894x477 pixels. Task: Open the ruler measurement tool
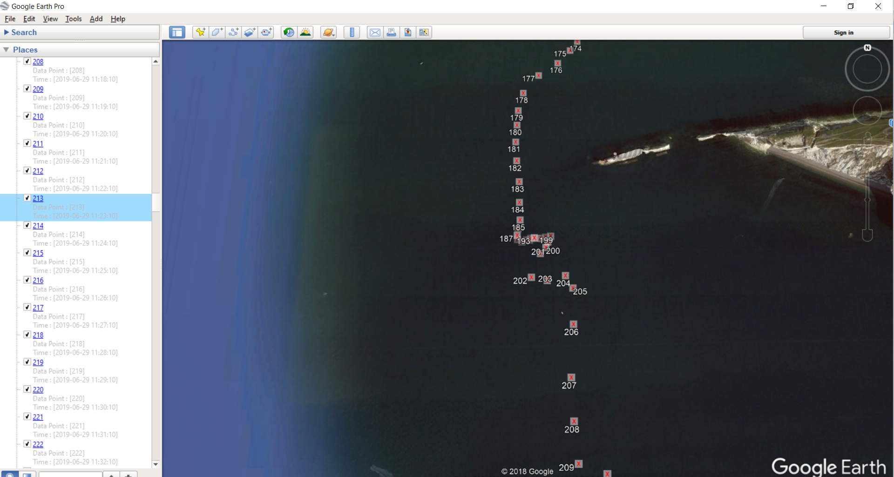coord(352,33)
